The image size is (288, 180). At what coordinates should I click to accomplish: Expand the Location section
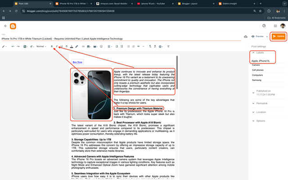[268, 112]
